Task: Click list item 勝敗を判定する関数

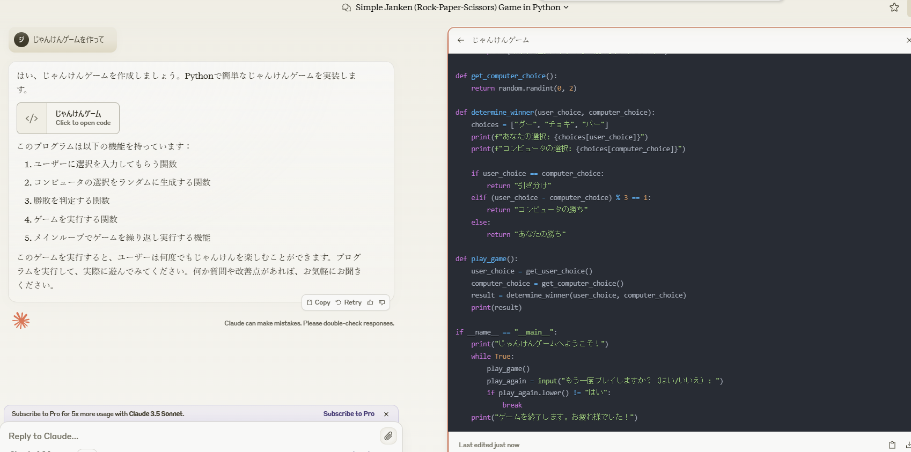Action: pos(72,201)
